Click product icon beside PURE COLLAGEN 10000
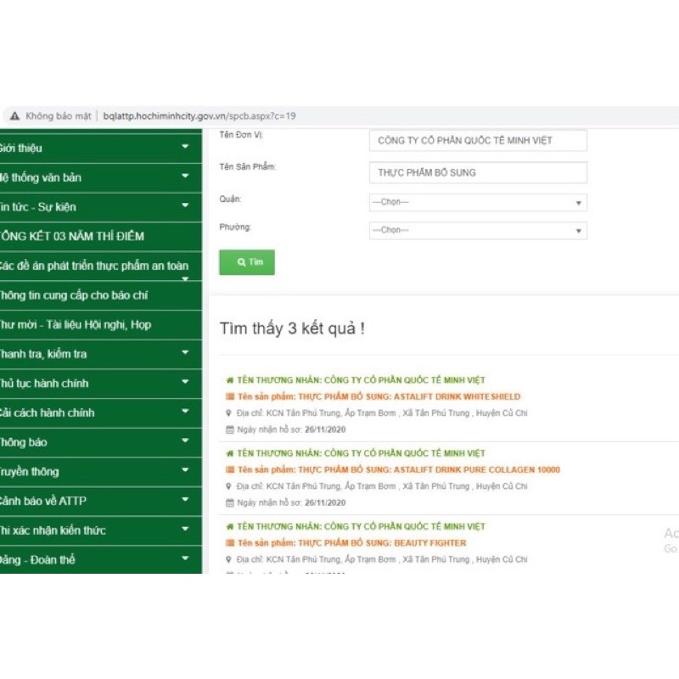Viewport: 679px width, 679px height. 230,470
